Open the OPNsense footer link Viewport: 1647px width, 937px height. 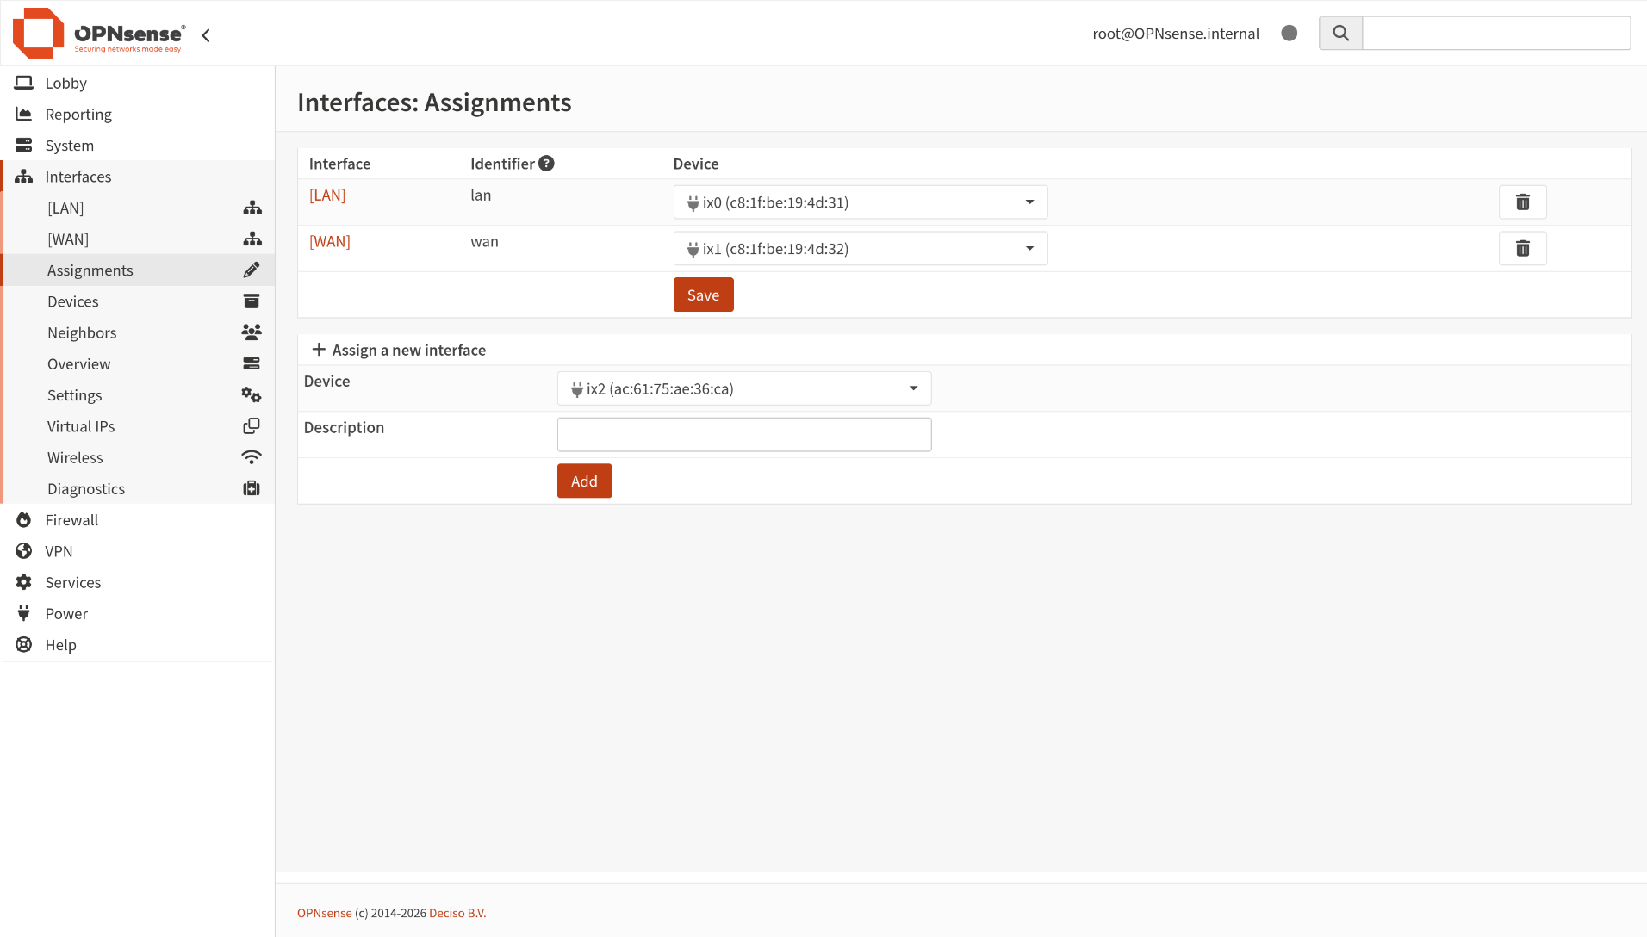[325, 913]
